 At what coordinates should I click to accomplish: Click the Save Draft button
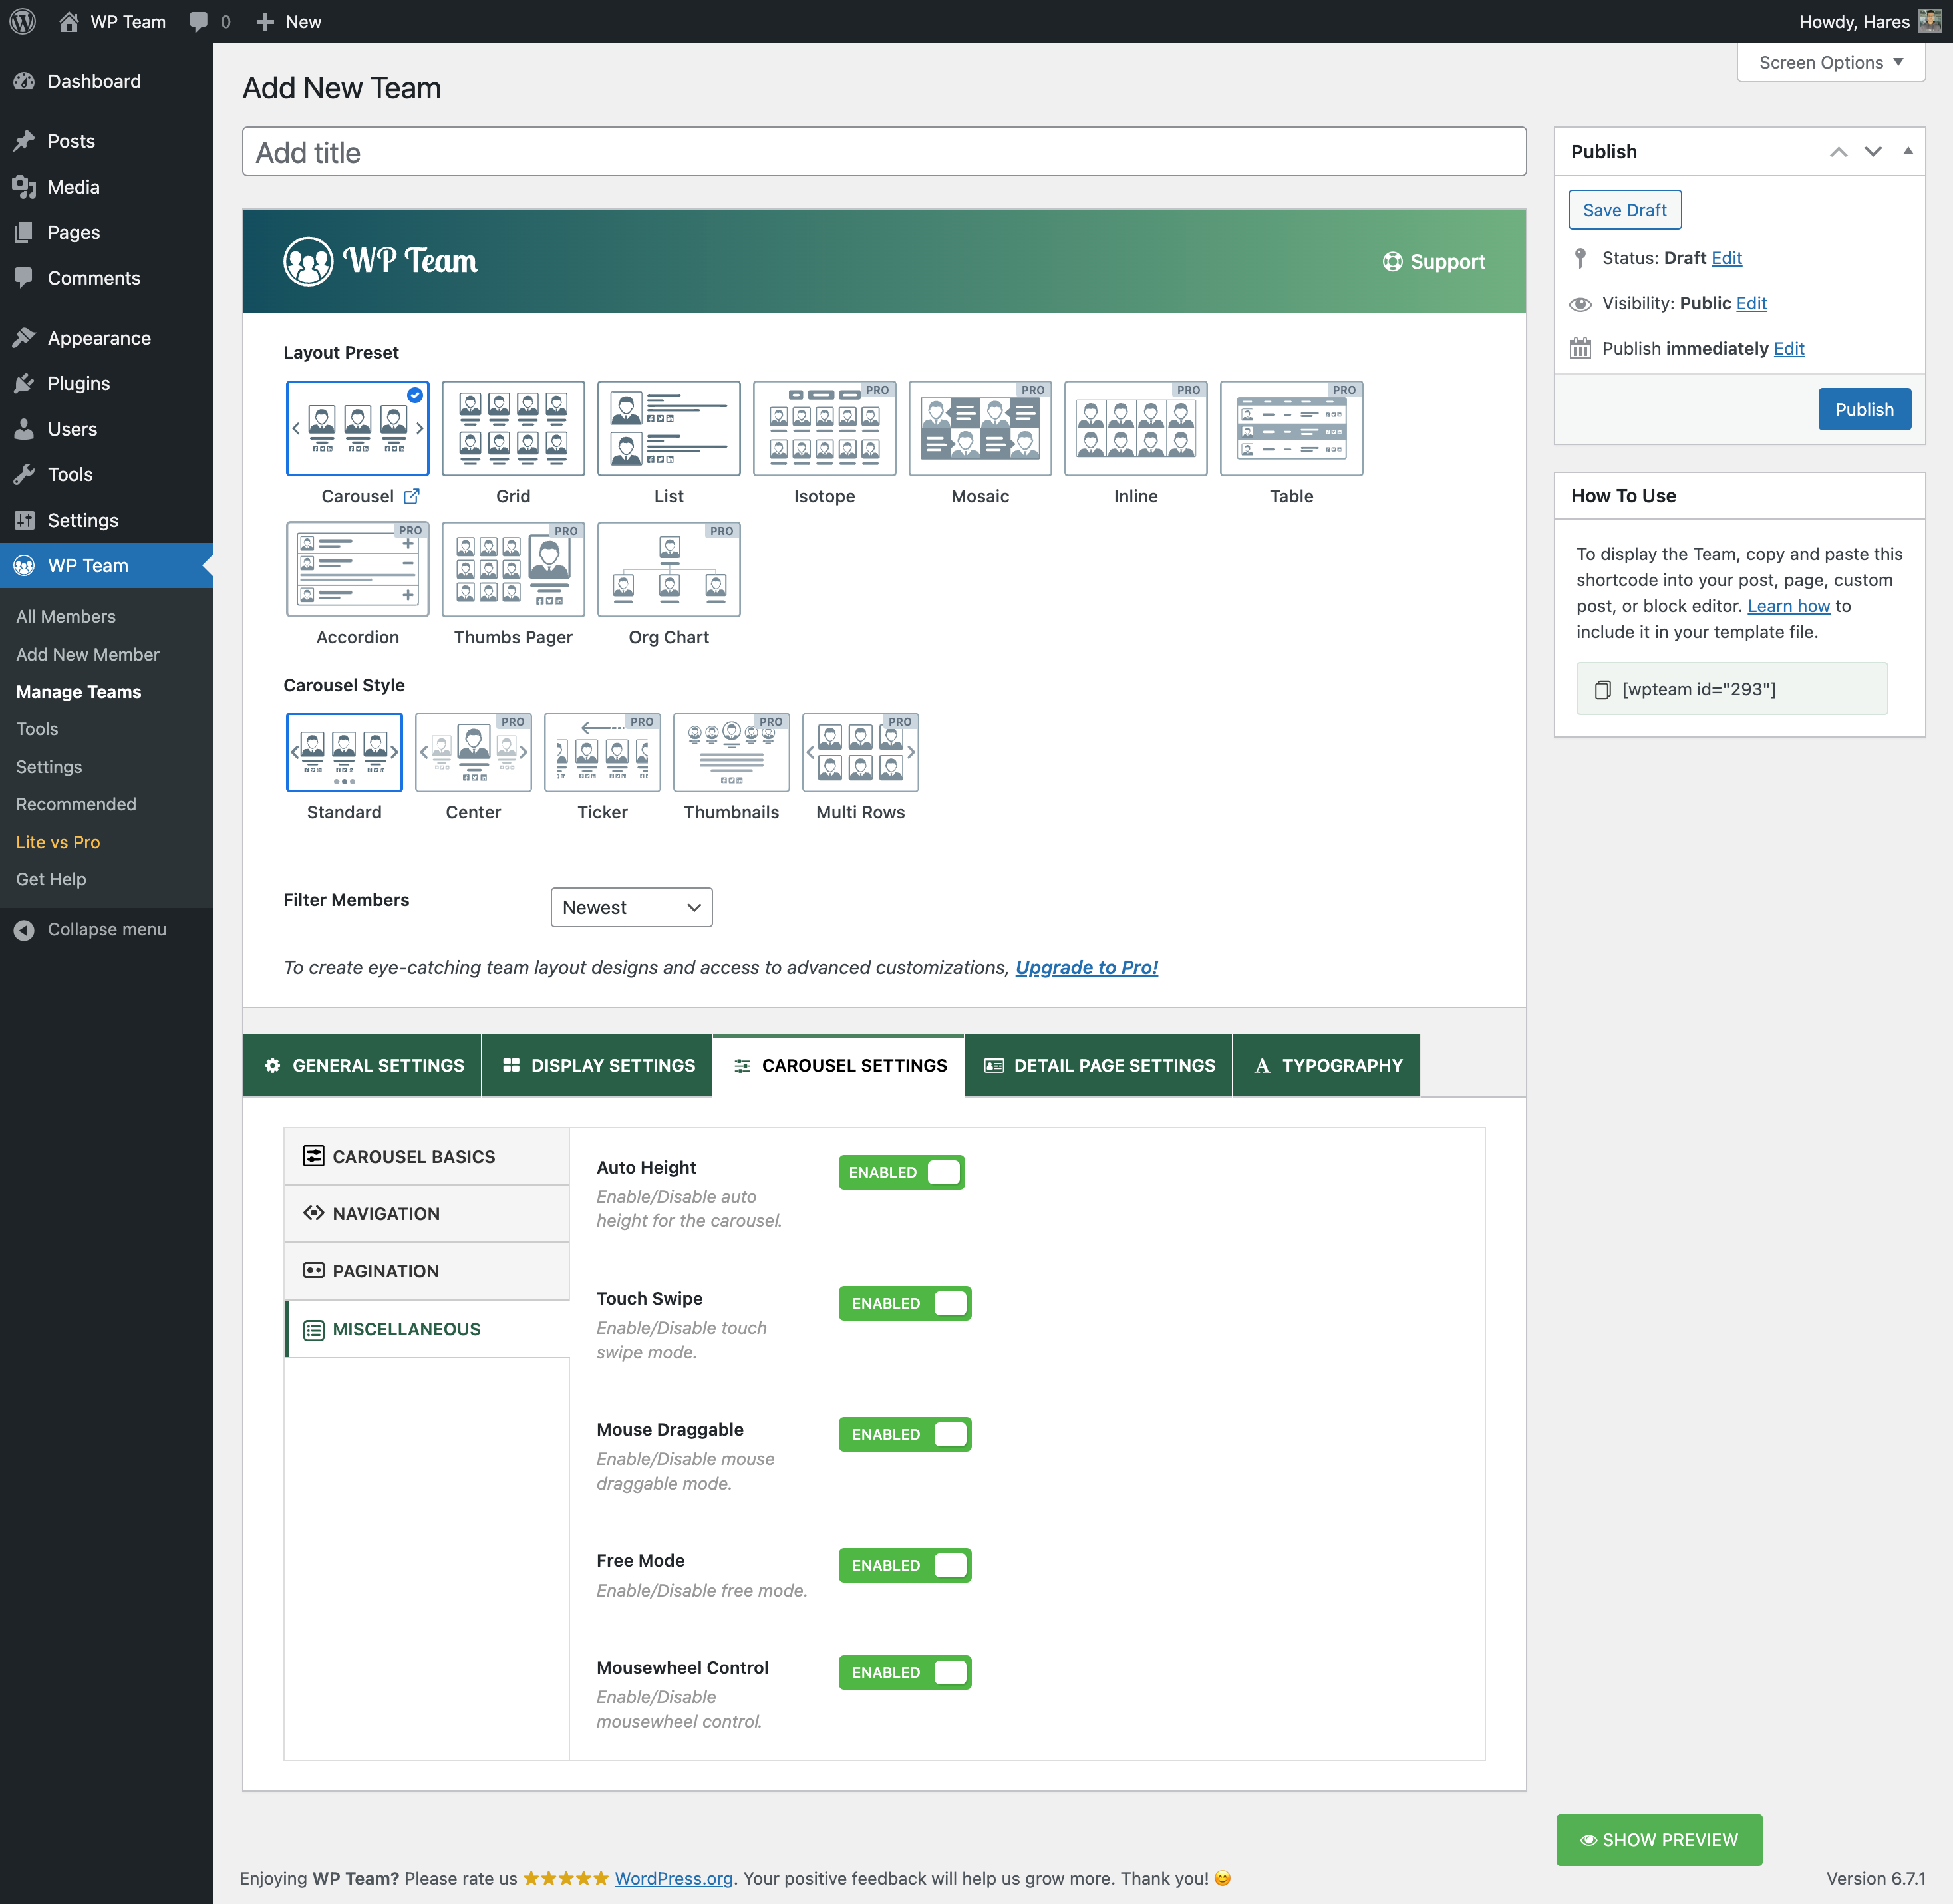[x=1624, y=210]
